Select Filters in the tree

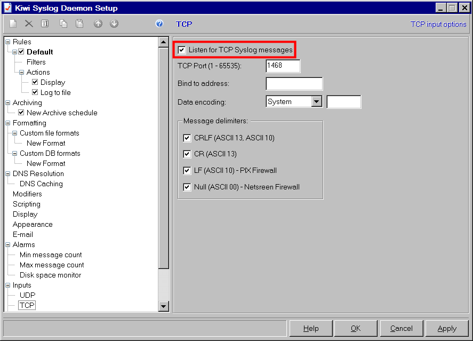[36, 62]
